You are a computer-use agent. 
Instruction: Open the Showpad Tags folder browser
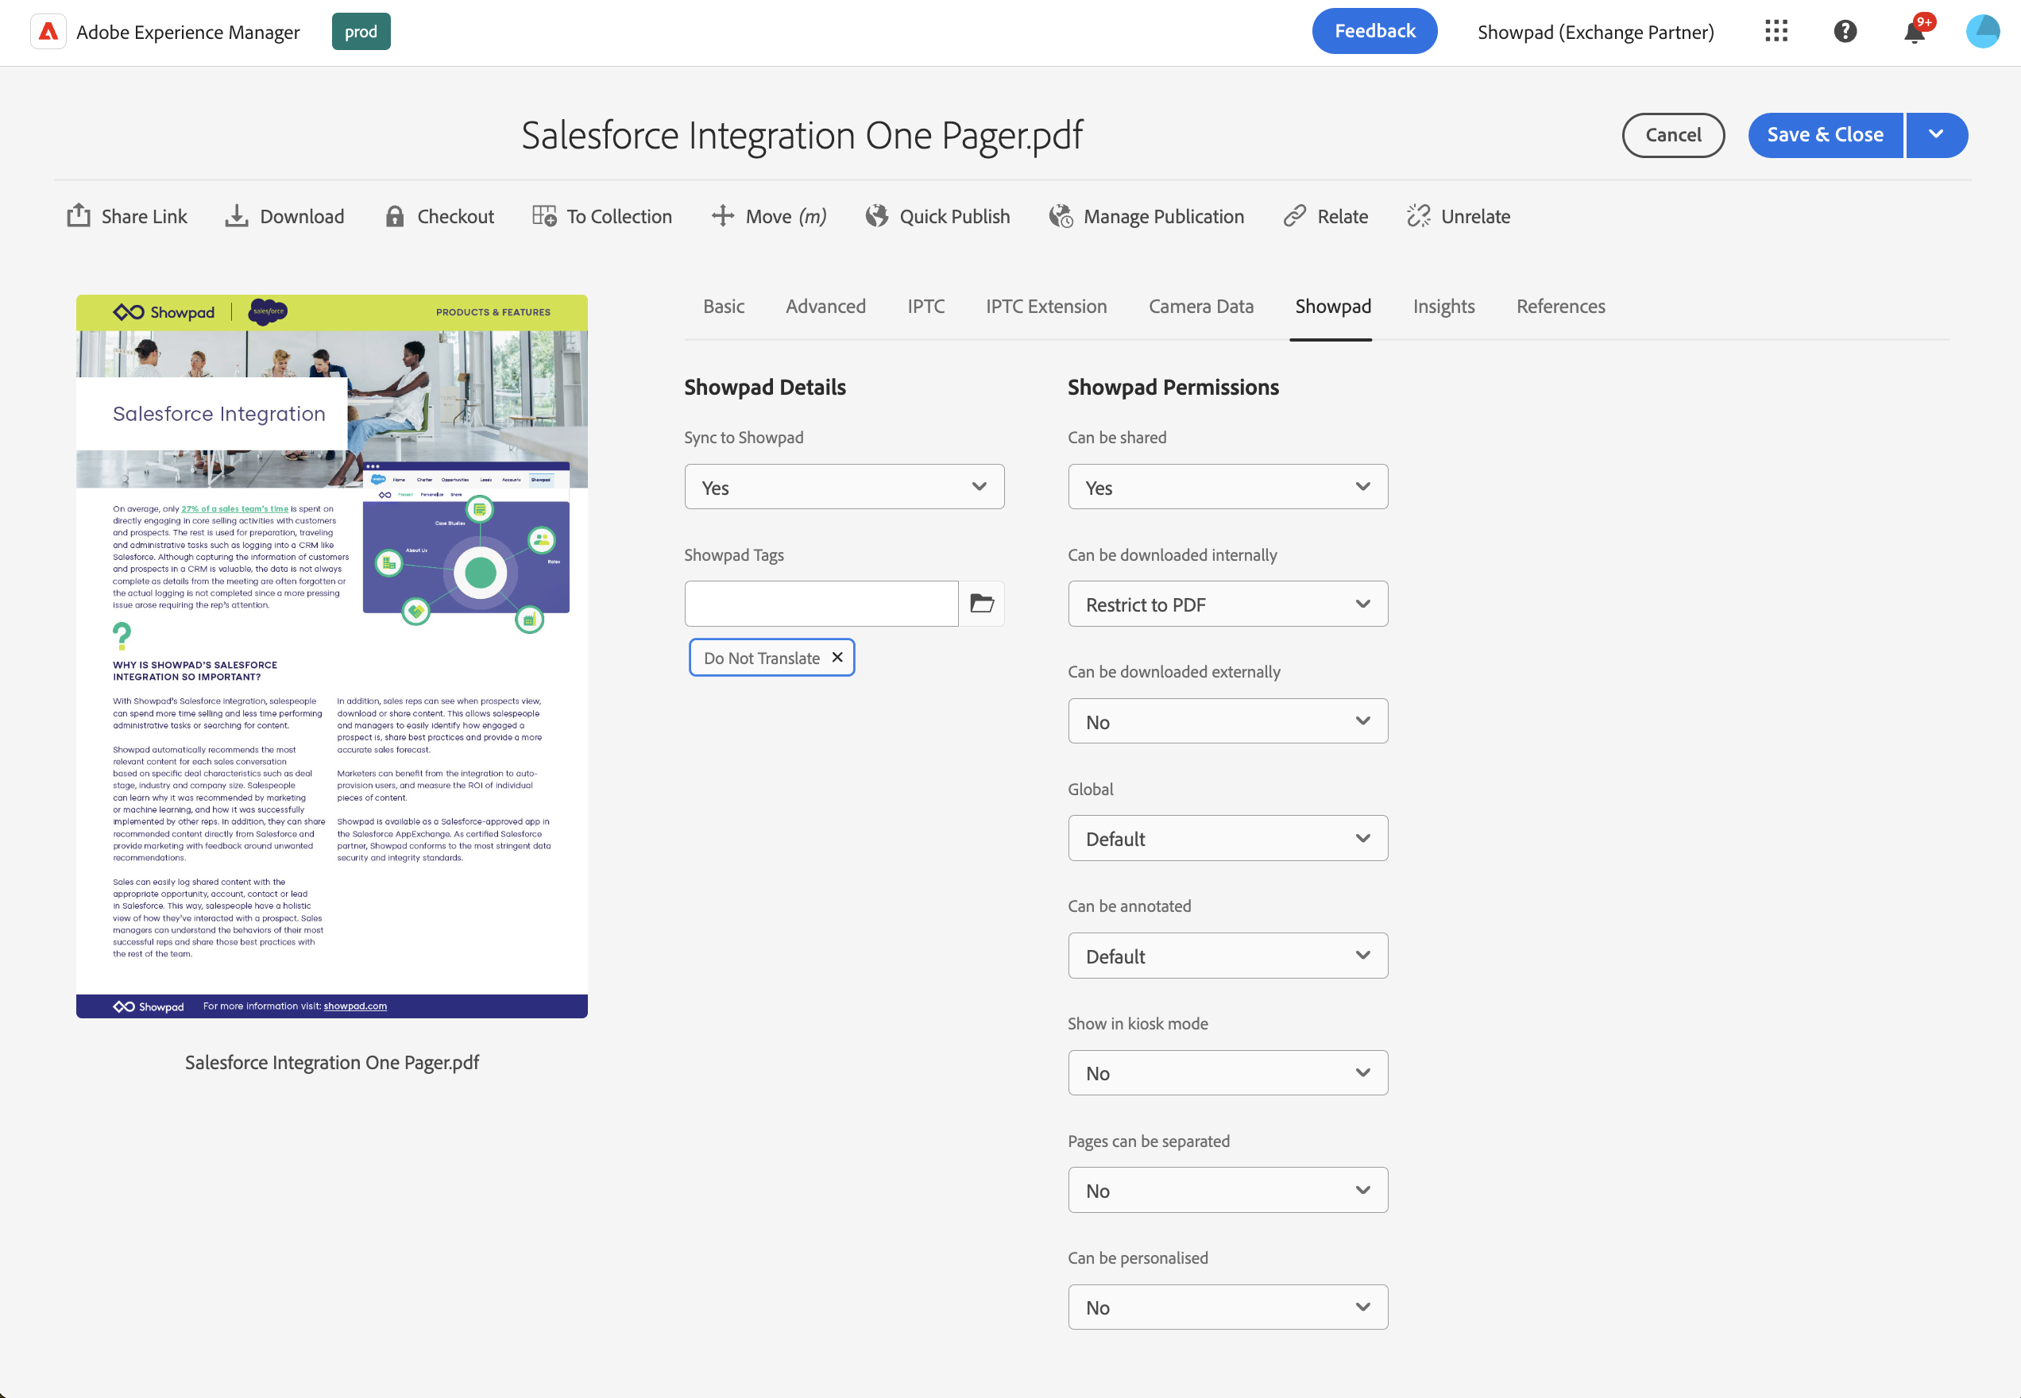(981, 604)
